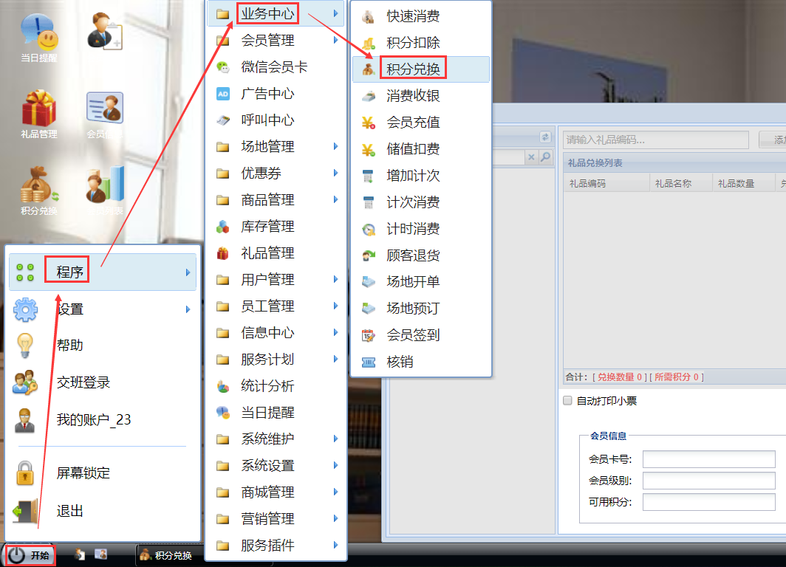The width and height of the screenshot is (786, 567).
Task: Click the 会员卡号 input field
Action: (708, 459)
